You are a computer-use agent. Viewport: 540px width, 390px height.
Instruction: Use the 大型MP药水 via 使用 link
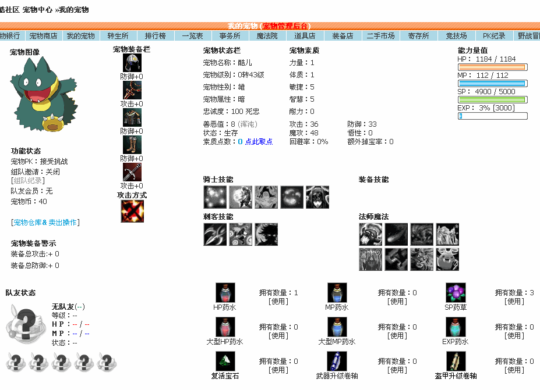coord(397,336)
